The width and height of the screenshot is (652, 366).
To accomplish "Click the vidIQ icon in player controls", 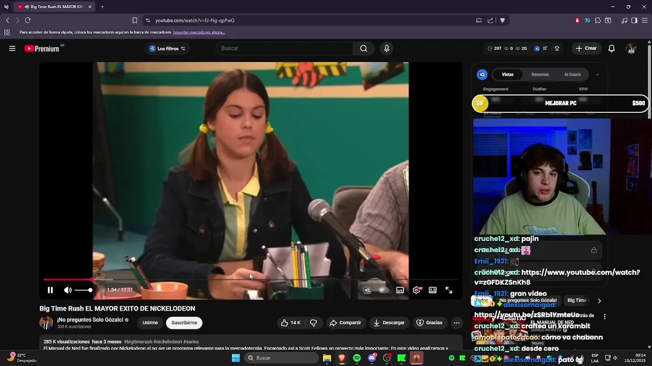I will [367, 290].
